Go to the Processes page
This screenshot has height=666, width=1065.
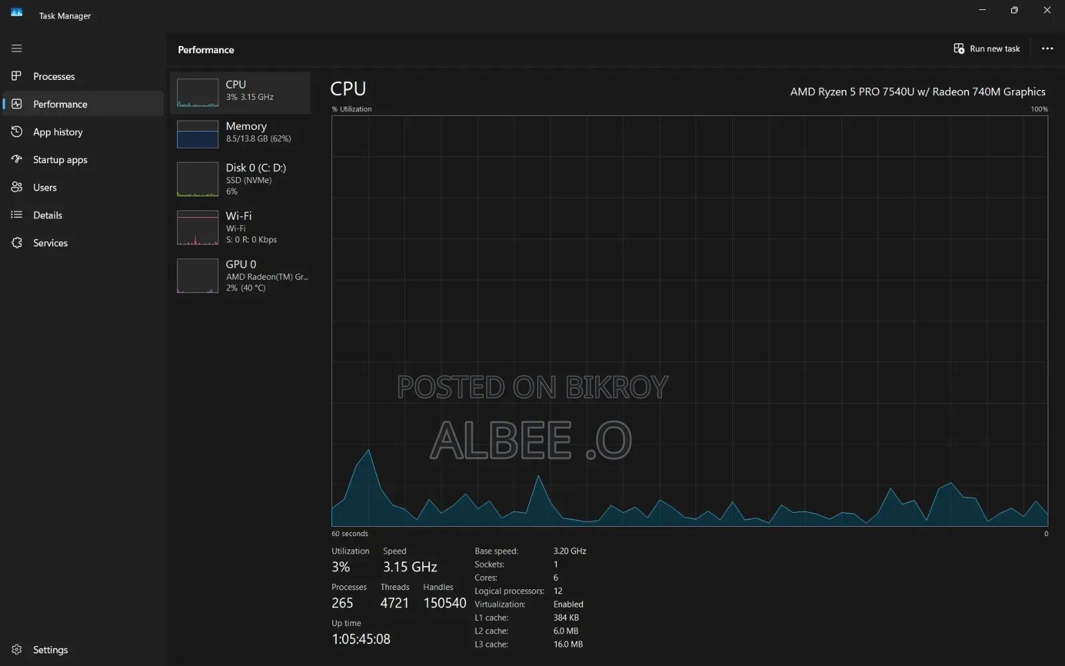83,76
